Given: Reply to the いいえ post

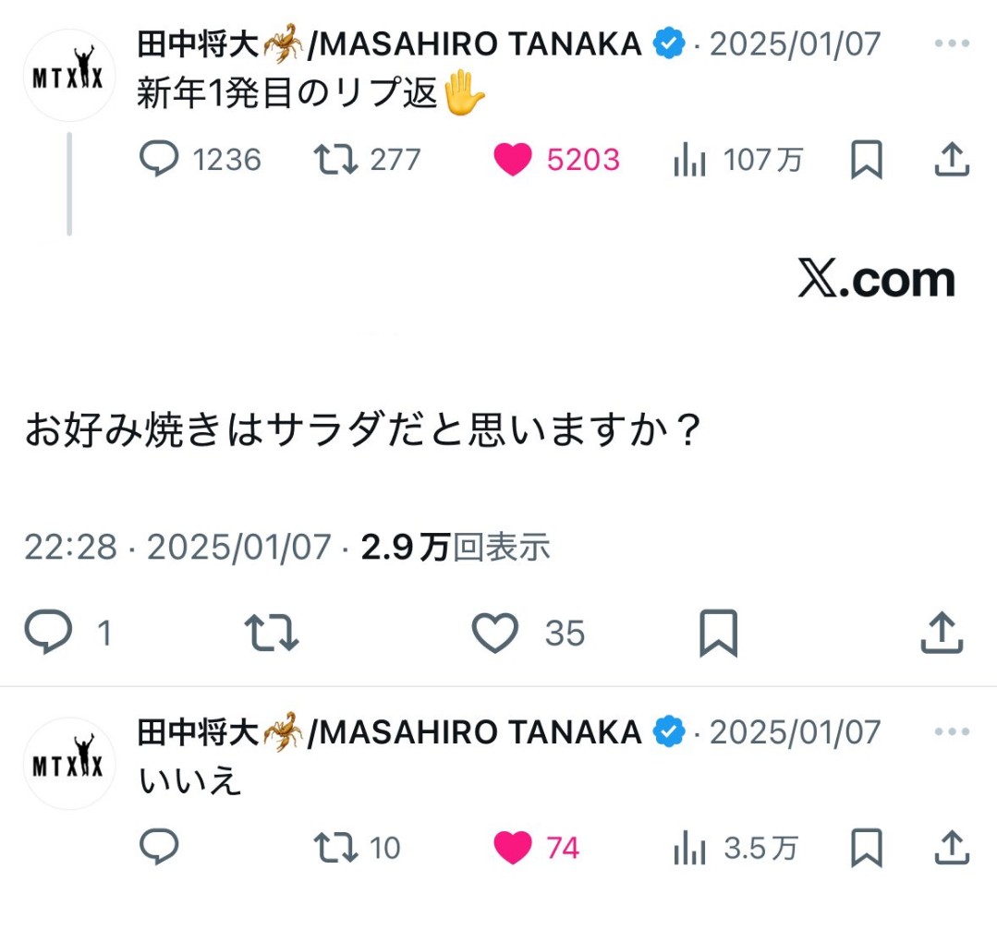Looking at the screenshot, I should coord(159,847).
